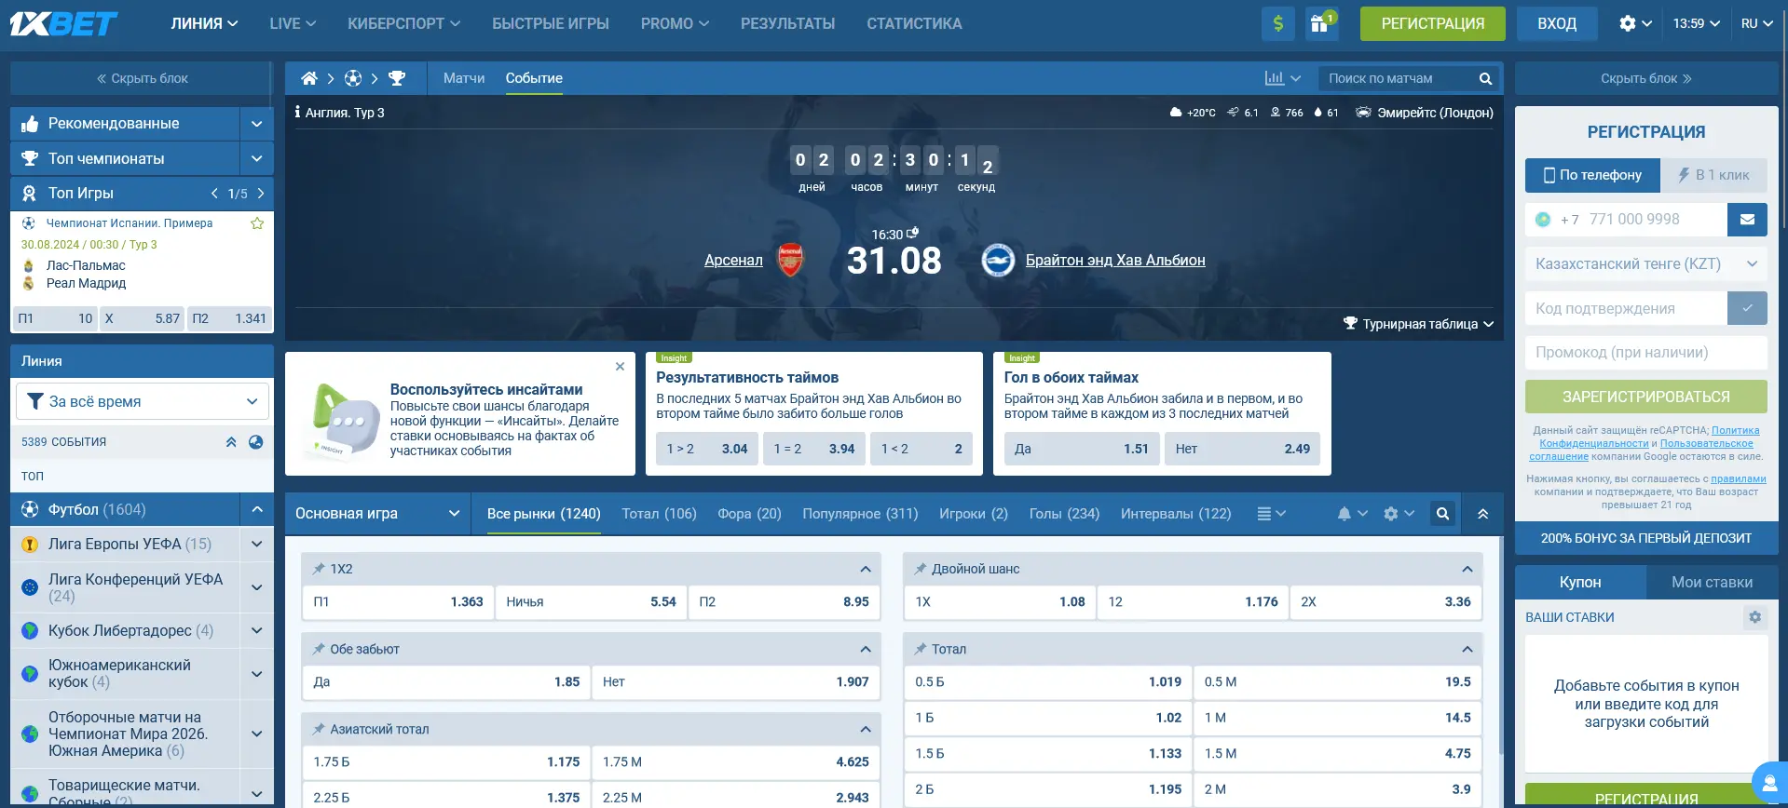
Task: Open the LIVE menu
Action: [x=293, y=23]
